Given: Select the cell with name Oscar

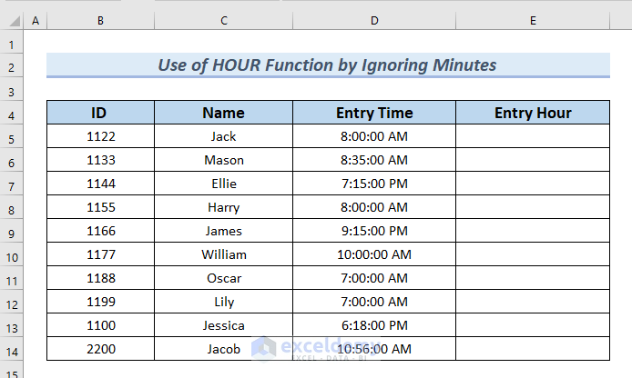Looking at the screenshot, I should (223, 279).
